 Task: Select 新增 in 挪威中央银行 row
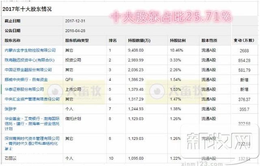coord(244,80)
